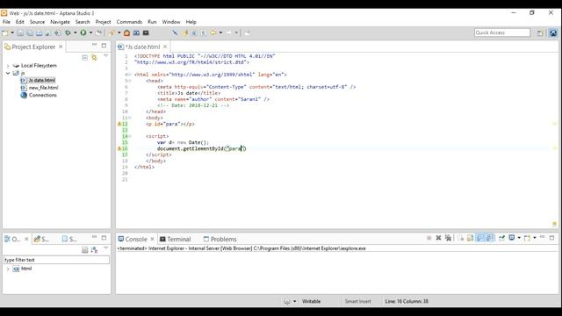Click the green Run button in toolbar

pos(83,32)
